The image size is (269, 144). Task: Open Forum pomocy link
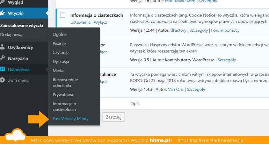pos(225,30)
